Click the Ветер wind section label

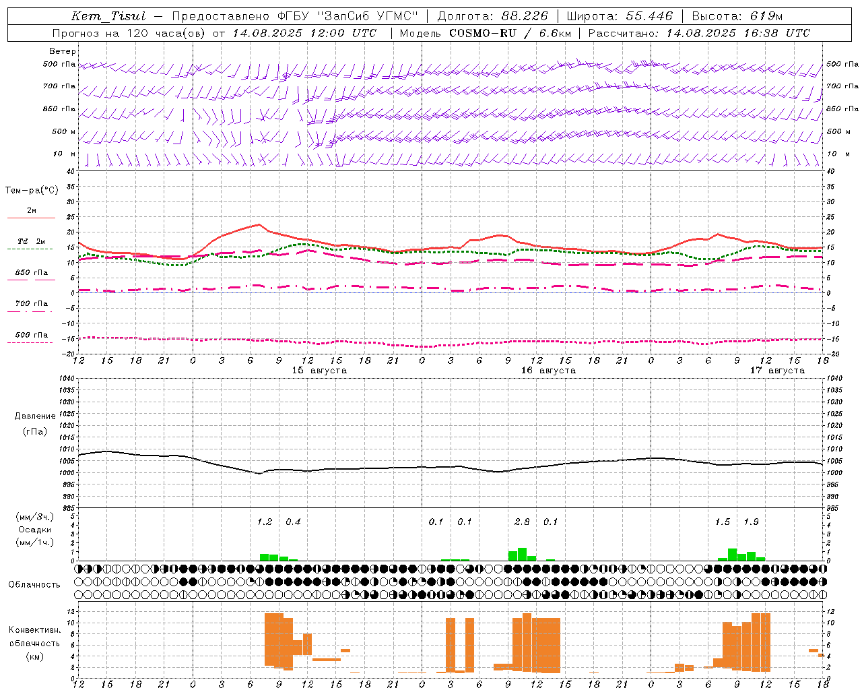pos(63,51)
